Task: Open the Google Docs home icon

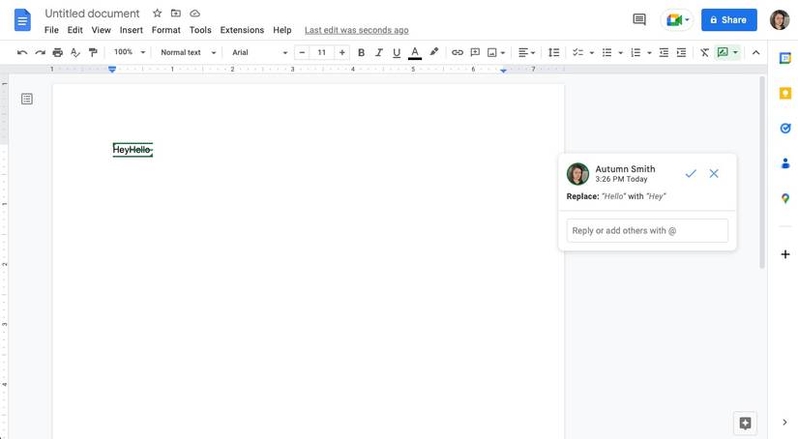Action: [x=22, y=20]
